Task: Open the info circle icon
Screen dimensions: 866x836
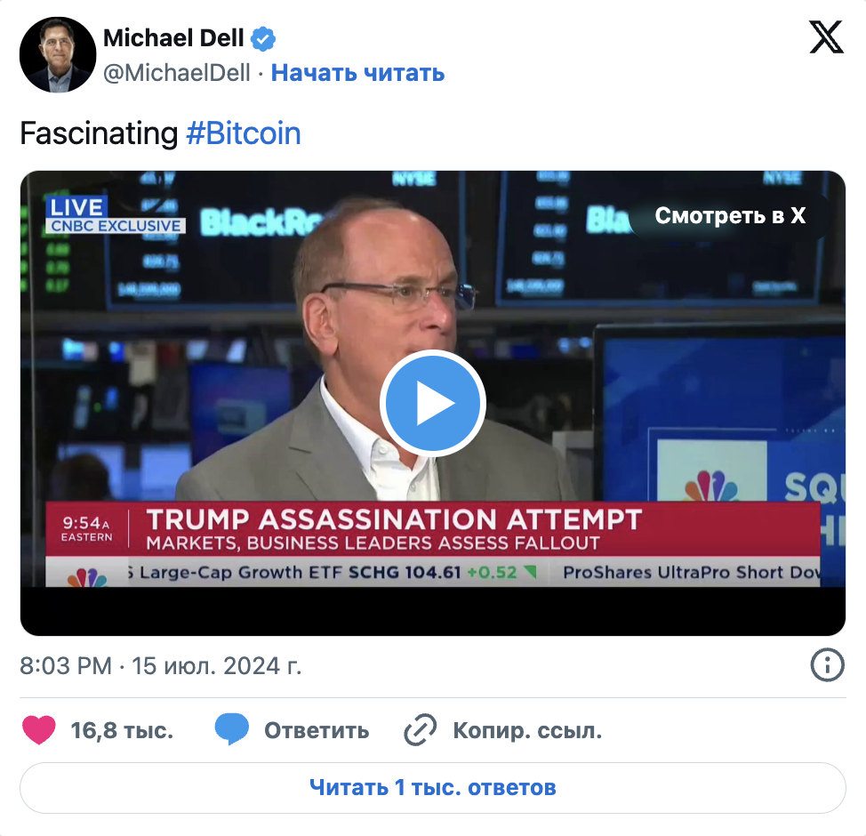Action: pos(827,664)
